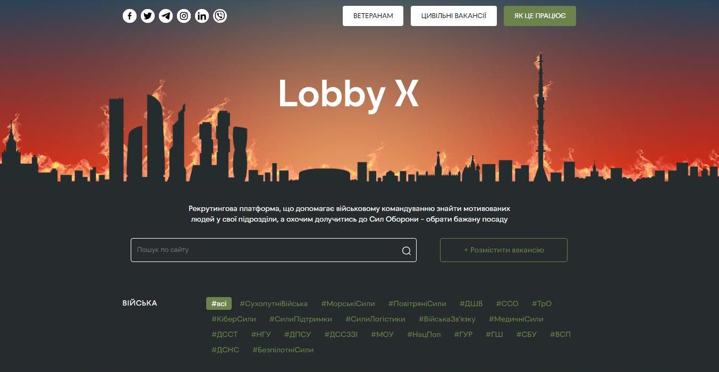Open the Telegram channel icon
This screenshot has width=719, height=372.
pos(166,16)
